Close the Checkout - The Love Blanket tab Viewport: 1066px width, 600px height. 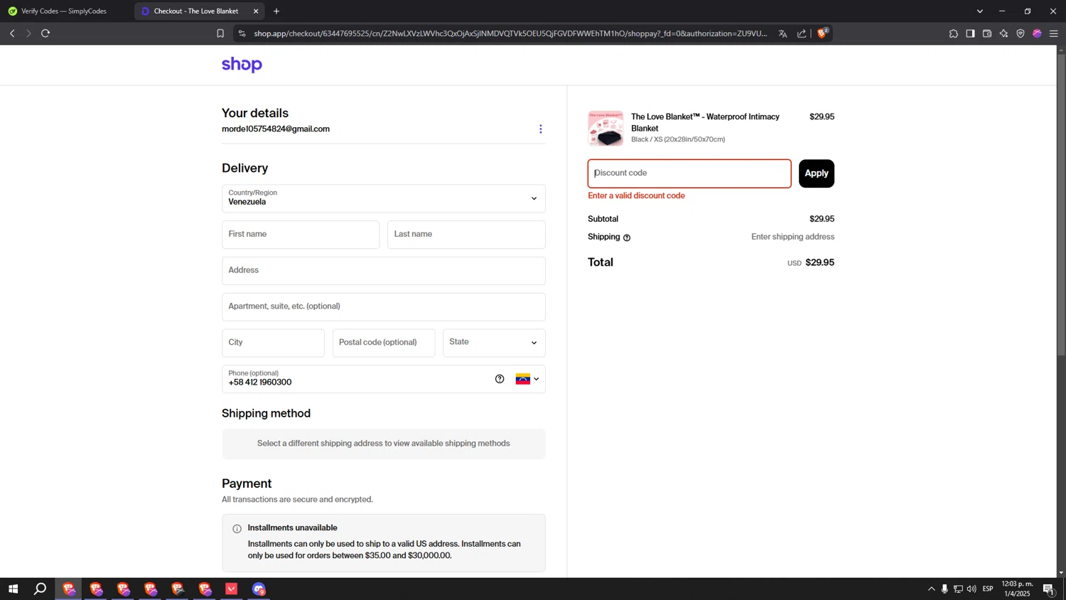coord(256,11)
